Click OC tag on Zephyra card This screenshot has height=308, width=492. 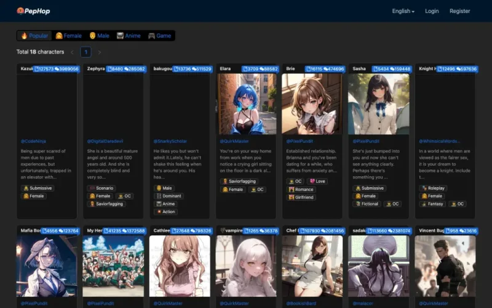point(125,196)
